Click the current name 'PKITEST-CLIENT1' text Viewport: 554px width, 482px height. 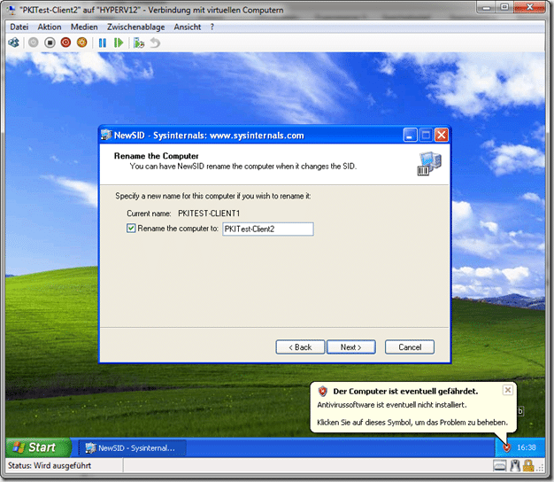pos(209,214)
